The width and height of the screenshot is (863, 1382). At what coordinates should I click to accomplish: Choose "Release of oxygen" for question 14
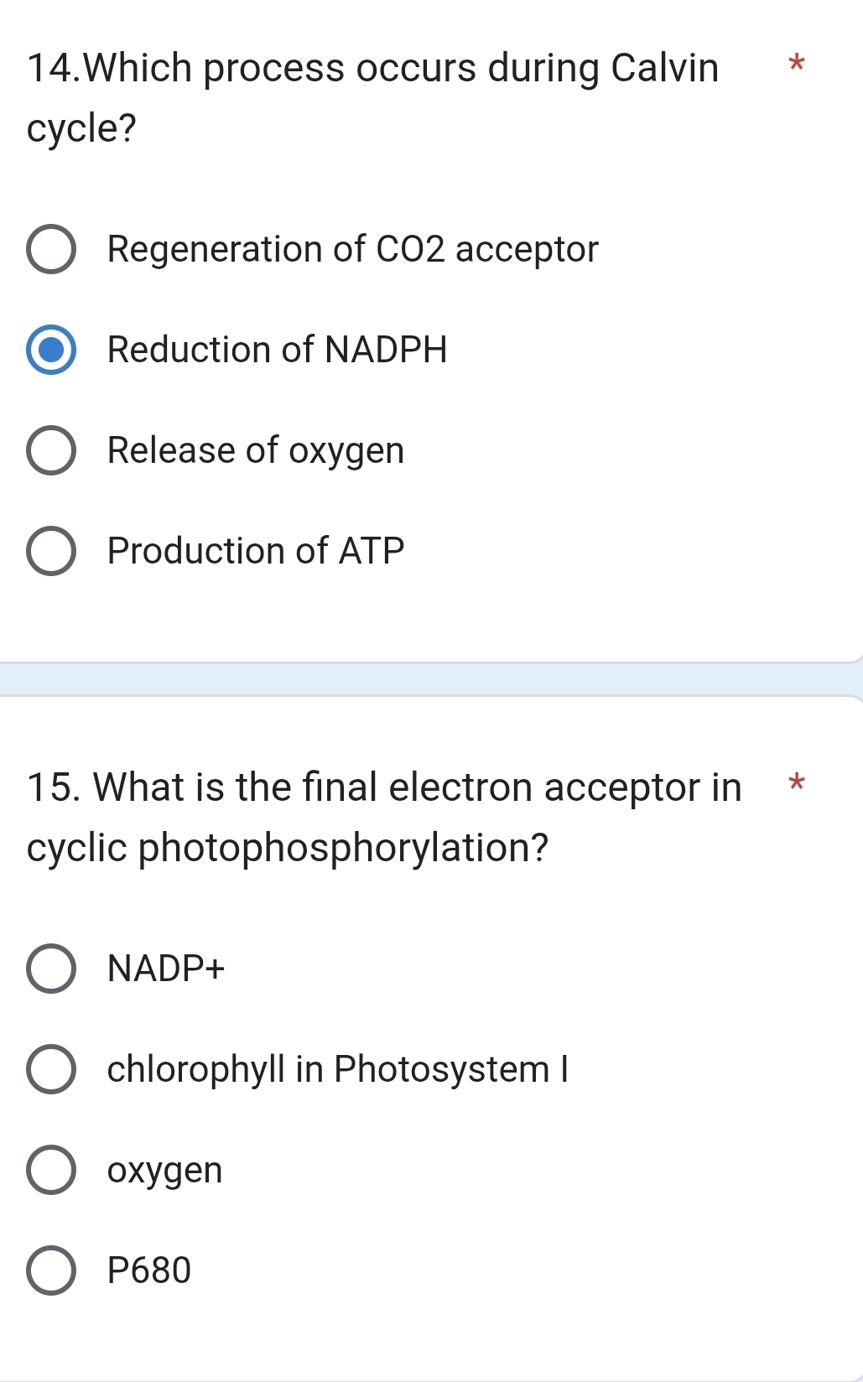point(53,450)
